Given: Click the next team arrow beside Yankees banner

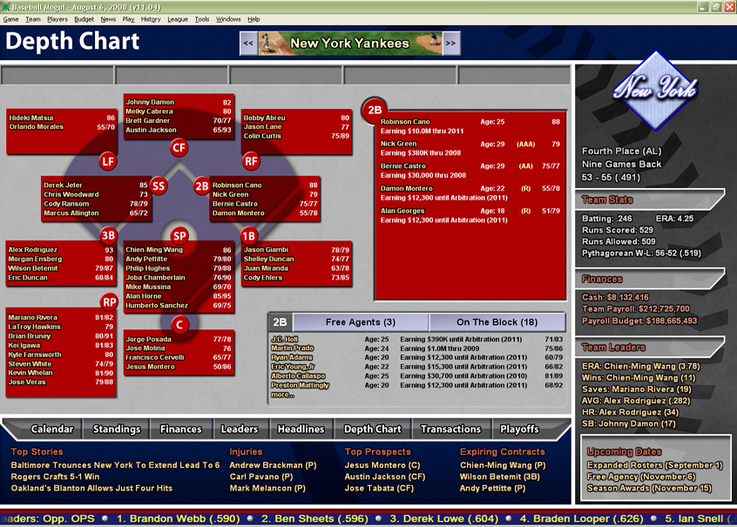Looking at the screenshot, I should (450, 43).
